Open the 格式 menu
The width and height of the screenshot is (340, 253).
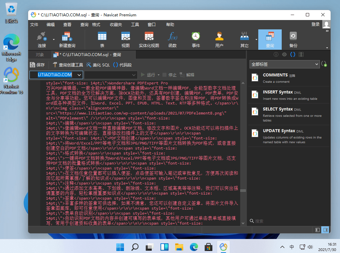coord(96,25)
